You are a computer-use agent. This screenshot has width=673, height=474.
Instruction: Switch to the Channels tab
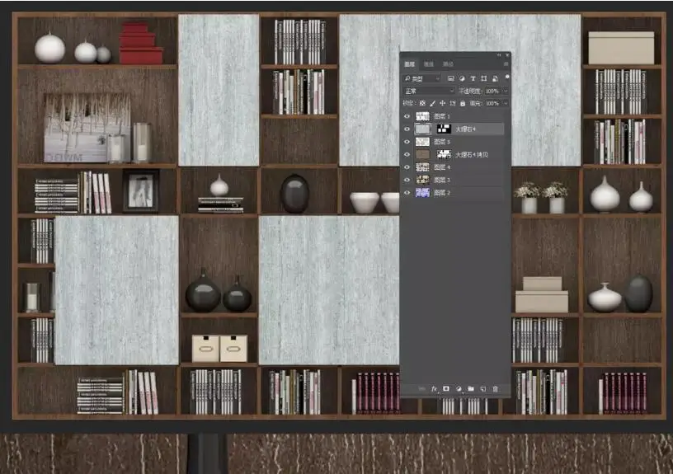[429, 64]
